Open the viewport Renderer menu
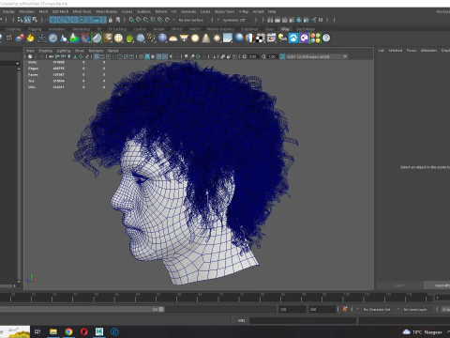Viewport: 450px width, 338px height. 96,51
